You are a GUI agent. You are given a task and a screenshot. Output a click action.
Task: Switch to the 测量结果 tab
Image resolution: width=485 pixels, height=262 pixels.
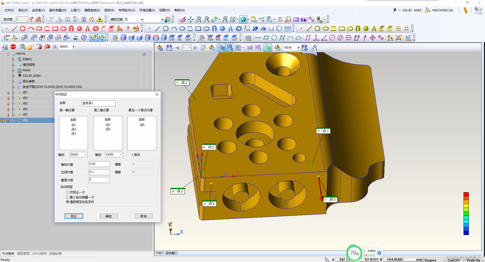tap(56, 253)
